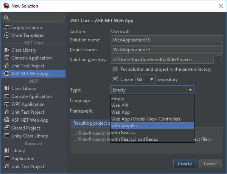Select the Unity Class Library icon
Viewport: 227px width, 174px height.
coord(7,136)
